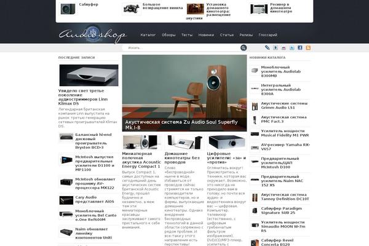Open the Linn Klimax DS streamer image

89,75
